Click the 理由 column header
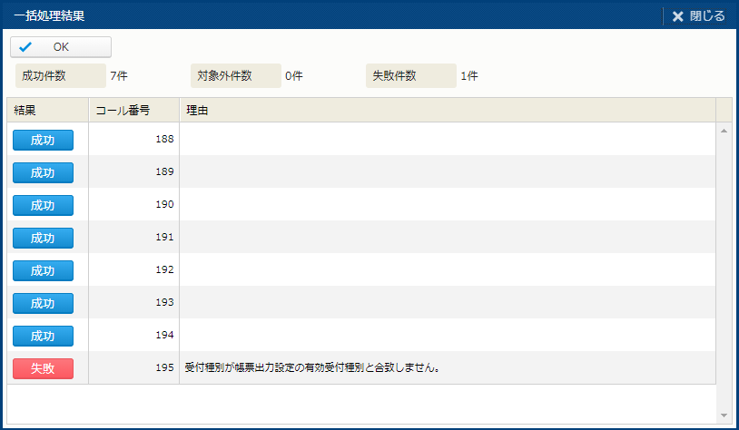The width and height of the screenshot is (739, 430). pos(447,110)
